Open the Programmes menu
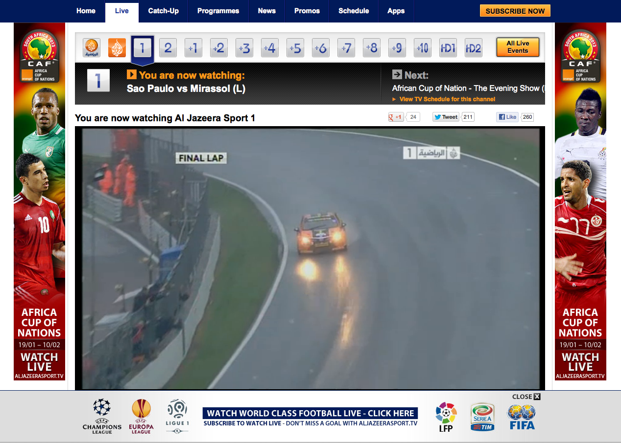Image resolution: width=621 pixels, height=443 pixels. [x=218, y=11]
